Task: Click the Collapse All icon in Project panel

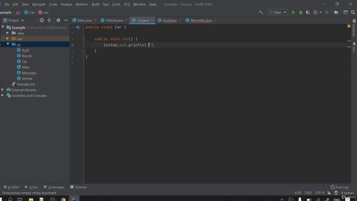Action: click(x=49, y=20)
